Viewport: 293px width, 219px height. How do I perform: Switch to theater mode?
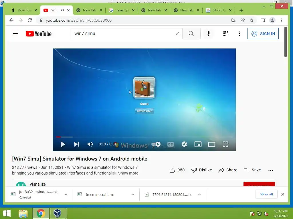[x=212, y=144]
